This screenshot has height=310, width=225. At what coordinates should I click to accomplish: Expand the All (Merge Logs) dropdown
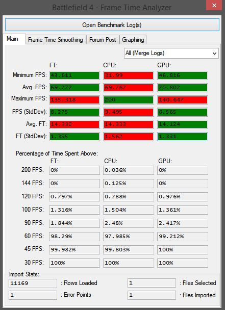click(x=171, y=53)
